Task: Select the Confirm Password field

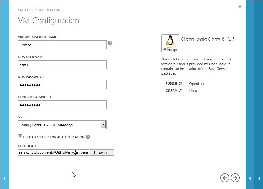Action: pyautogui.click(x=62, y=105)
